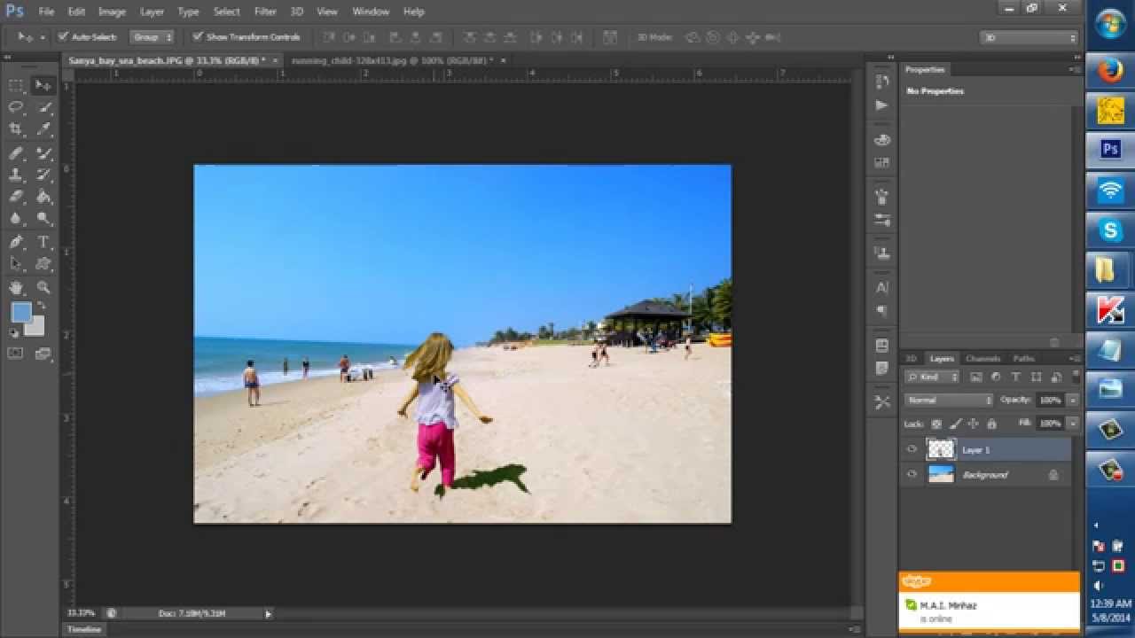
Task: Select the Hand tool
Action: pos(16,287)
